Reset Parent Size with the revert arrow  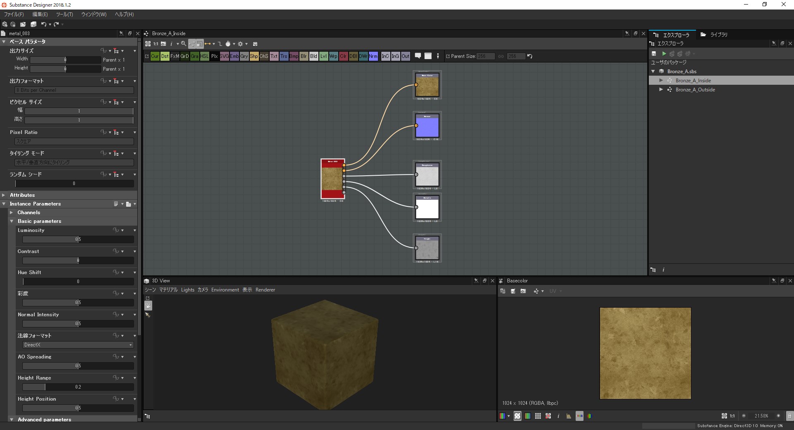[530, 56]
